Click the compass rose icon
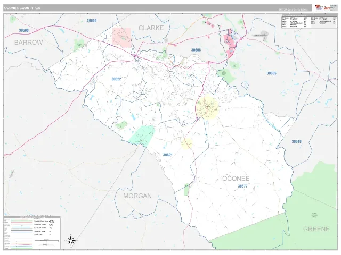 71,241
